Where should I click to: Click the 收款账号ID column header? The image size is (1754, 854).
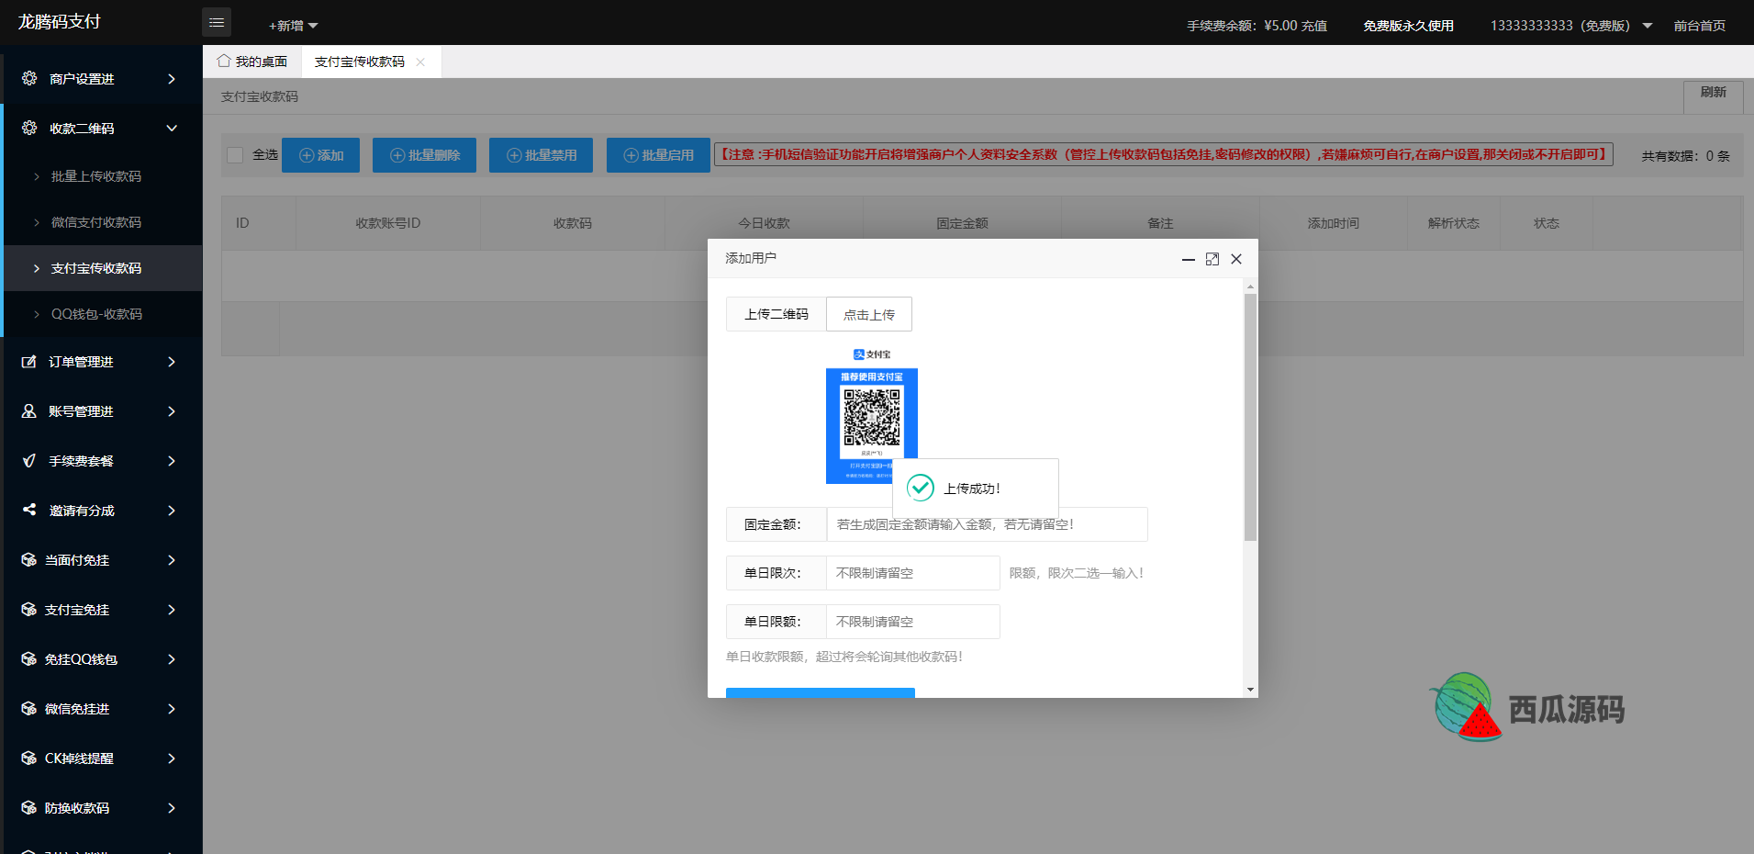point(387,223)
